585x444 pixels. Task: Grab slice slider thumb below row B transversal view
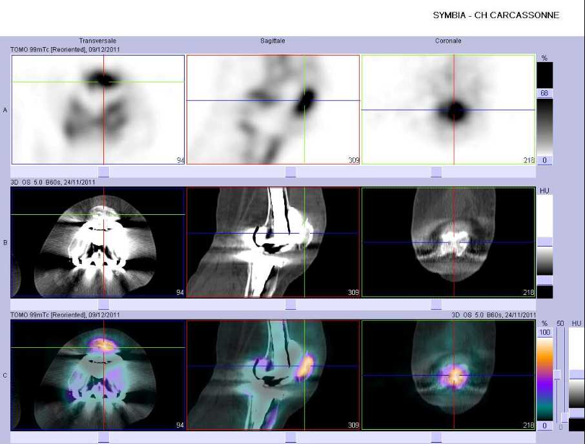tap(104, 305)
